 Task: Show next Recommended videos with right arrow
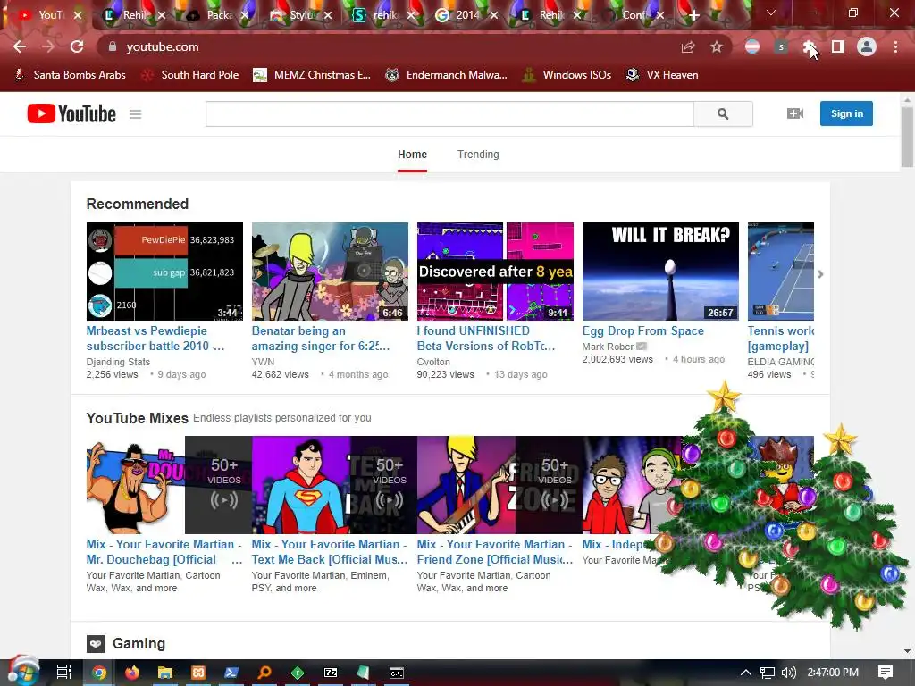820,273
